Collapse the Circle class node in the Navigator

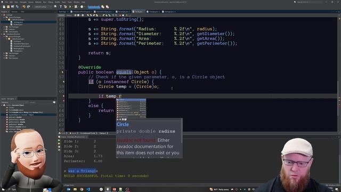[x=2, y=105]
